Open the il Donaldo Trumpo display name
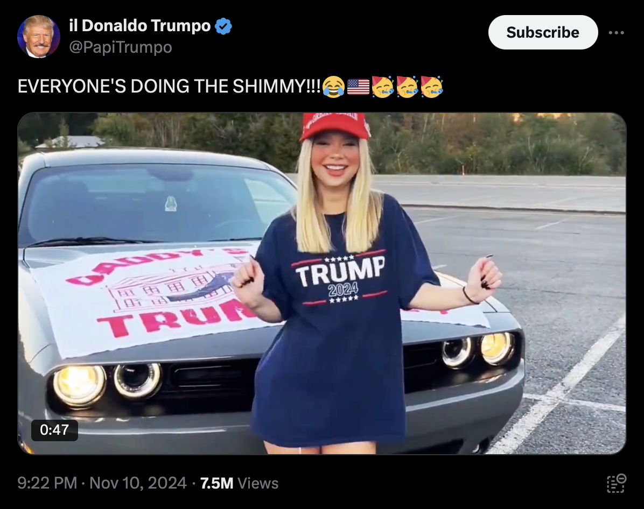 pos(139,25)
